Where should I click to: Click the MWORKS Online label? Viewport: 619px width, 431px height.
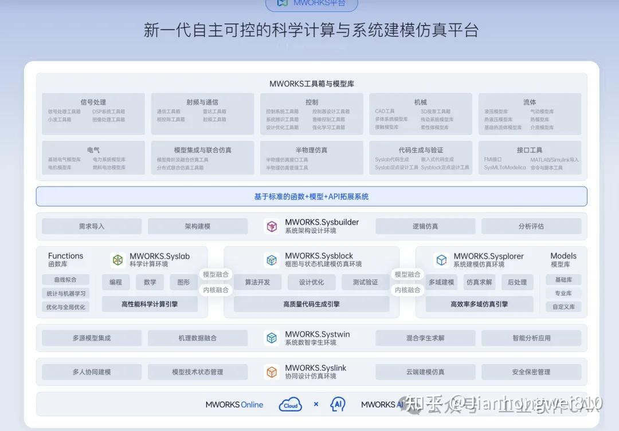(x=234, y=405)
